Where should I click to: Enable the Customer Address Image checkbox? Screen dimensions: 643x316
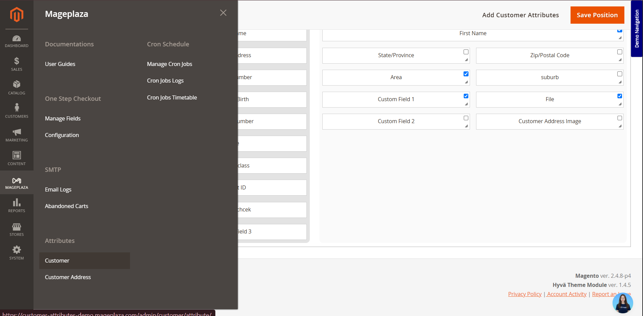620,118
